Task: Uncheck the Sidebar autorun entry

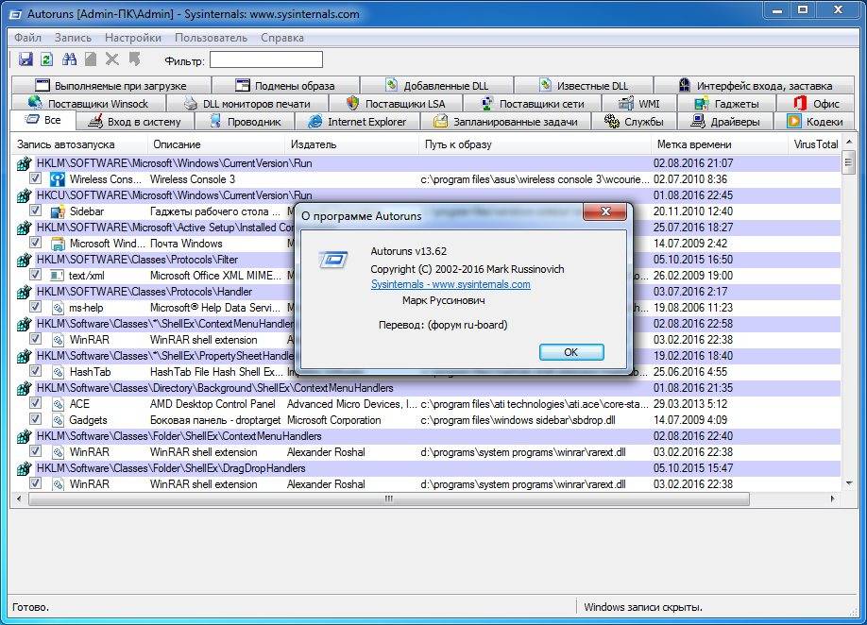Action: 35,211
